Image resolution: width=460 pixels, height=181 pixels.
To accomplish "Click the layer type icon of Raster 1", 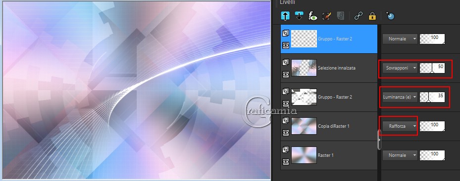I will 285,150.
